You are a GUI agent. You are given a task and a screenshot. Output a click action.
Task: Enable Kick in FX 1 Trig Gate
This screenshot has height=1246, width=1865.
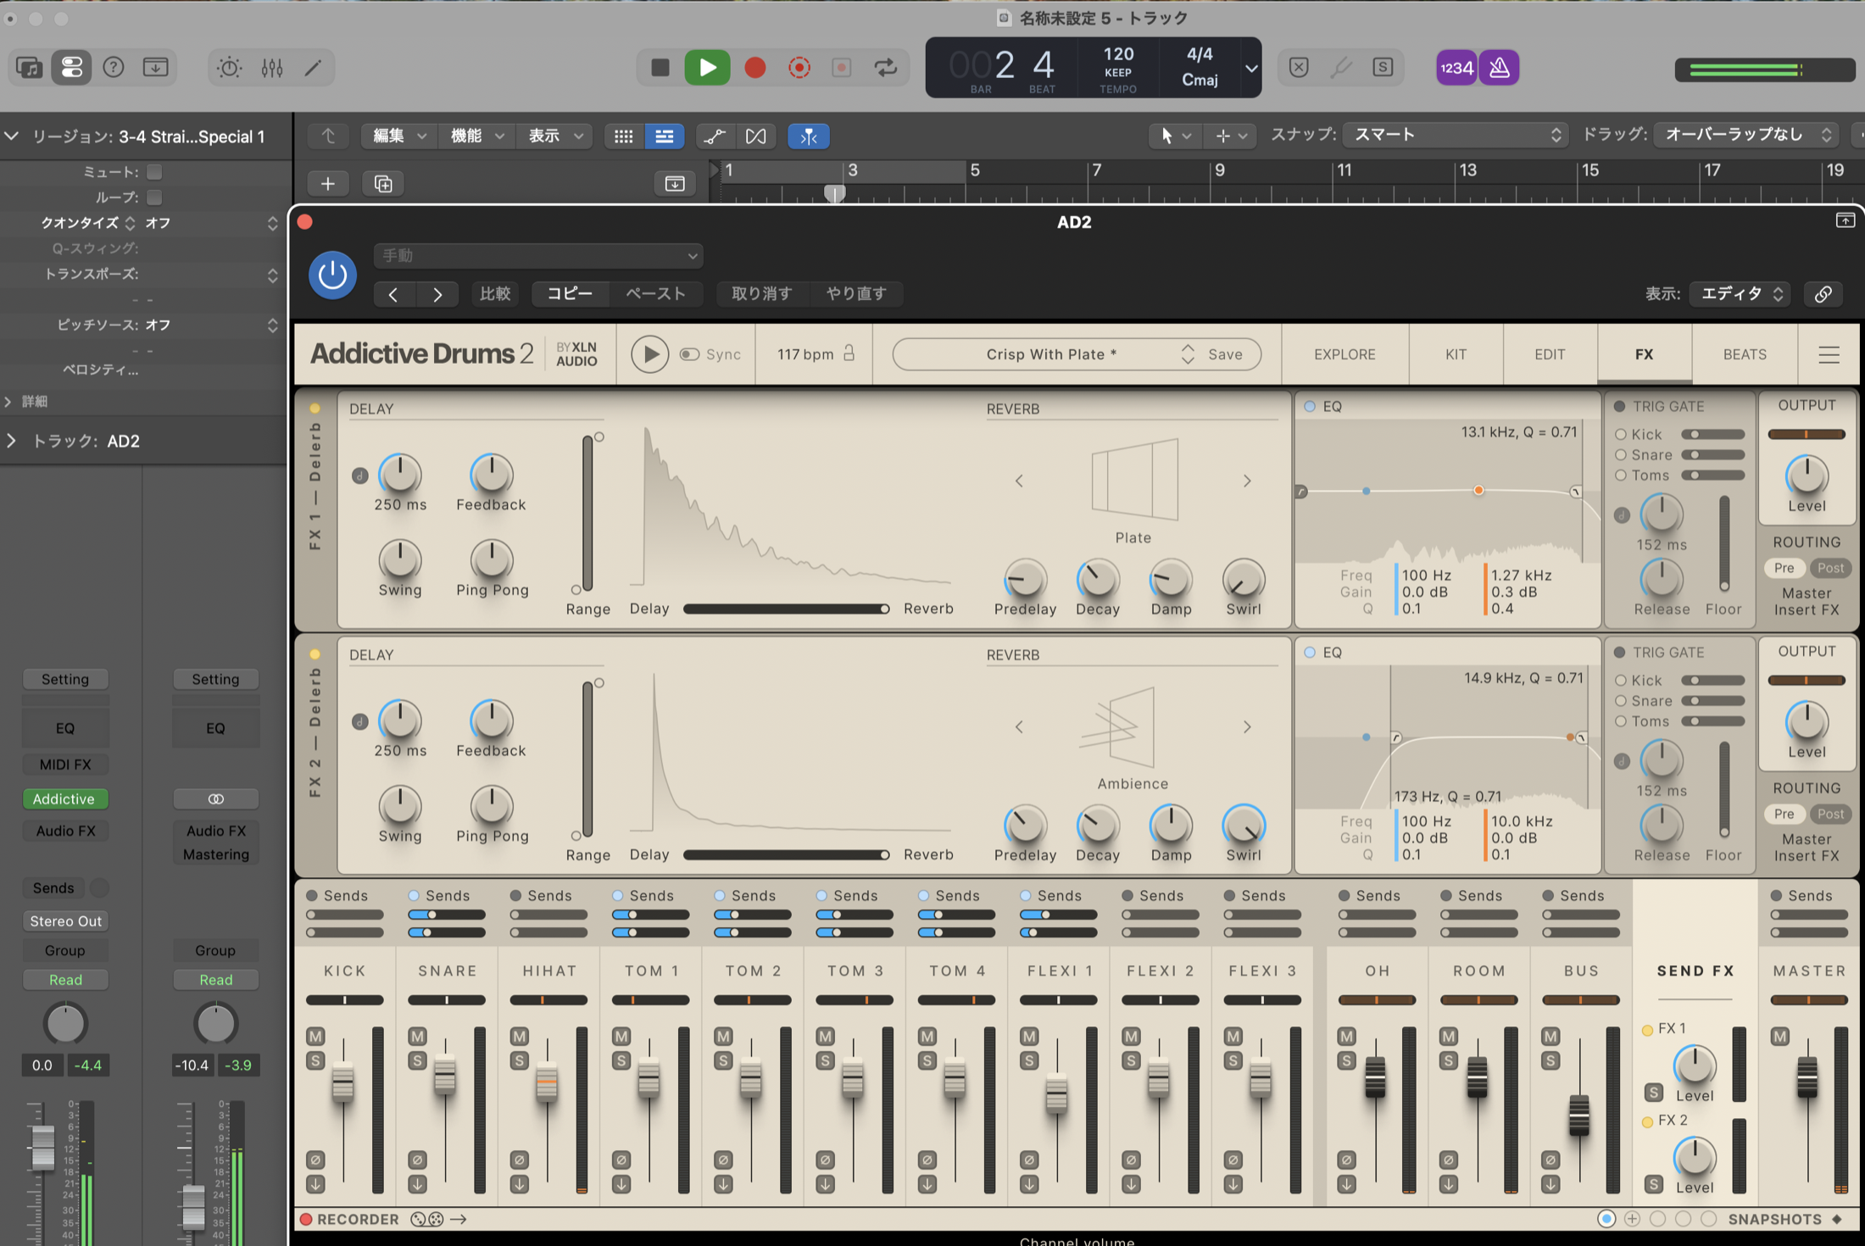click(x=1621, y=434)
